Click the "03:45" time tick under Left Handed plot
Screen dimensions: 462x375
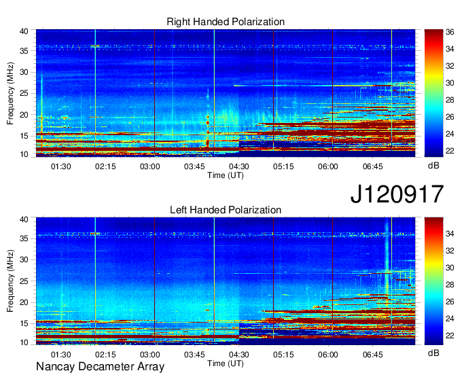click(x=194, y=355)
